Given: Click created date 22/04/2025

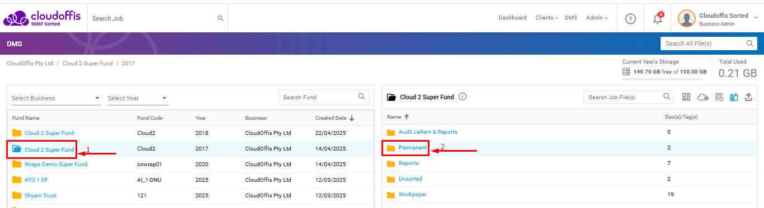Looking at the screenshot, I should click(x=331, y=133).
